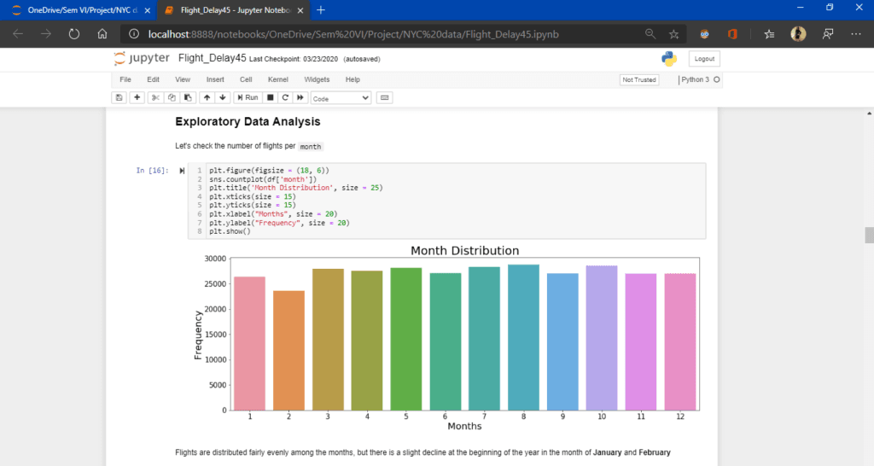Click the Not Trusted notebook button
Viewport: 874px width, 466px height.
click(639, 79)
